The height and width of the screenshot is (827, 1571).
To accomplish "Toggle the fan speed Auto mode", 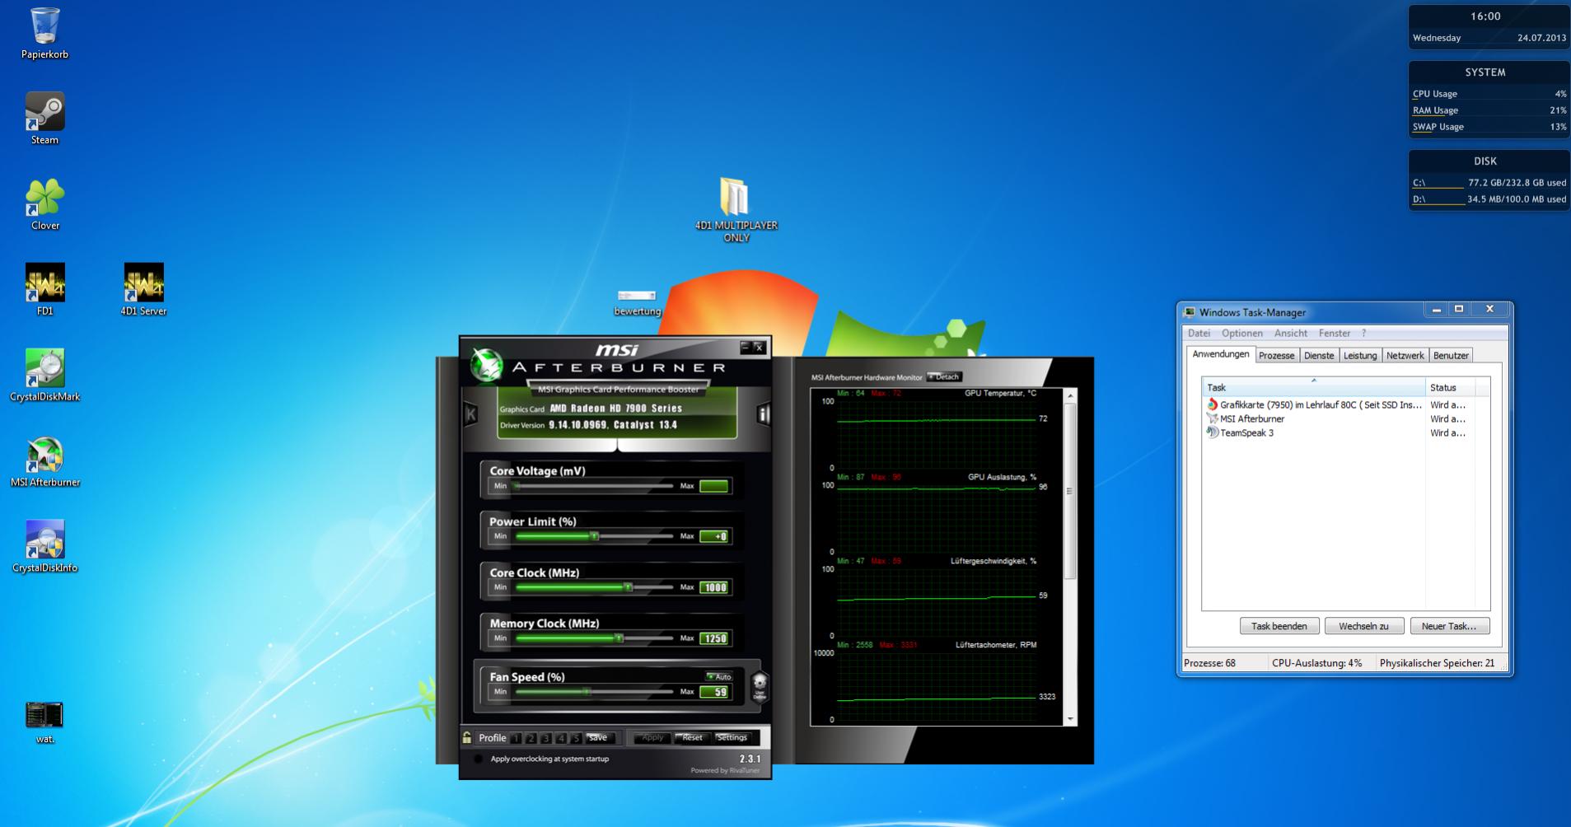I will [x=719, y=676].
